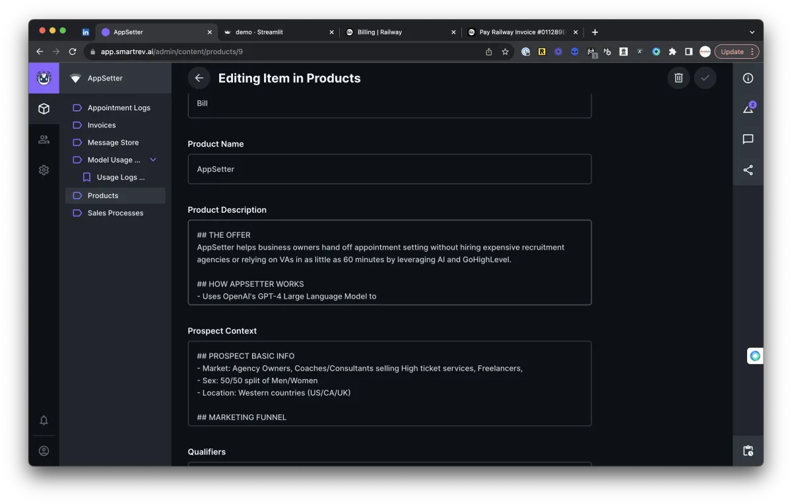Collapse the Model Usage chevron
The width and height of the screenshot is (792, 504).
[x=153, y=160]
